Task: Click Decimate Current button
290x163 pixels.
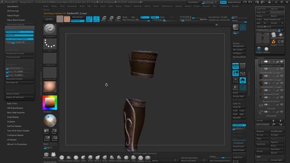Action: [19, 79]
